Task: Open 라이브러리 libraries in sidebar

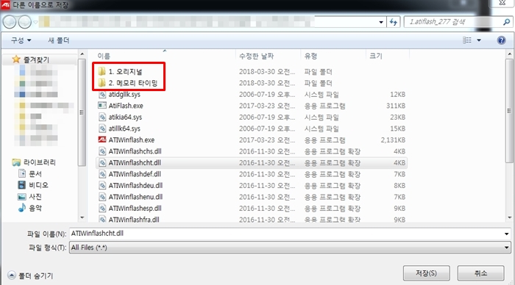Action: tap(34, 162)
